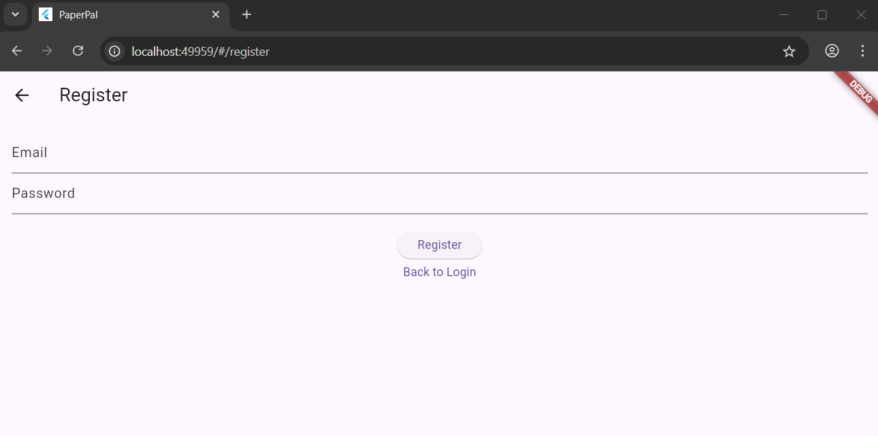
Task: Reload the current page
Action: [x=78, y=51]
